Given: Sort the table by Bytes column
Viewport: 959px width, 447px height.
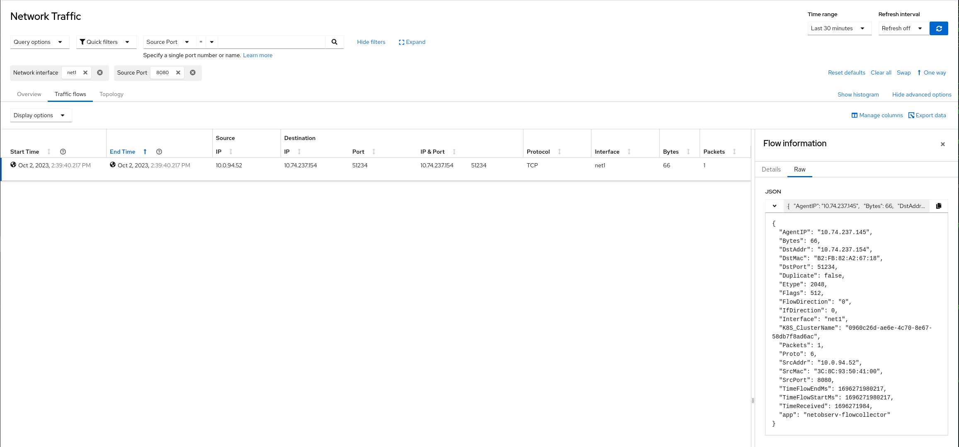Looking at the screenshot, I should pyautogui.click(x=688, y=152).
